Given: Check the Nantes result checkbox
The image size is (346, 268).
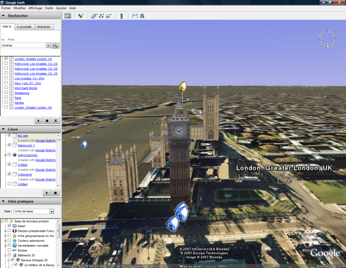Looking at the screenshot, I should (x=6, y=102).
